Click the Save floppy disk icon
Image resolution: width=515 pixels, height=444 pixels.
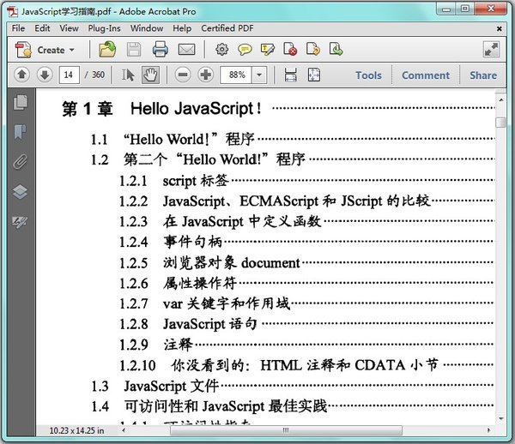tap(134, 50)
